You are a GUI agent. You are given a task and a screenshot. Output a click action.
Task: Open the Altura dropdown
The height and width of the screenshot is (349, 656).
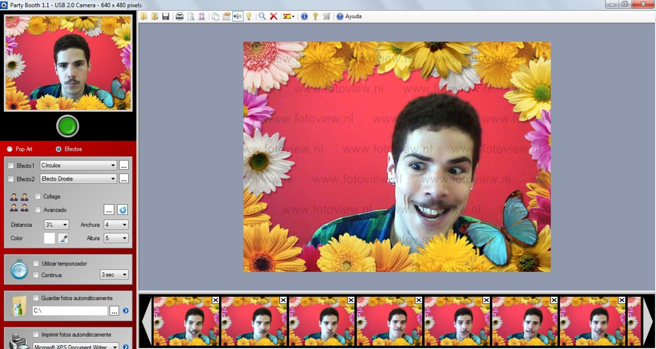[116, 238]
